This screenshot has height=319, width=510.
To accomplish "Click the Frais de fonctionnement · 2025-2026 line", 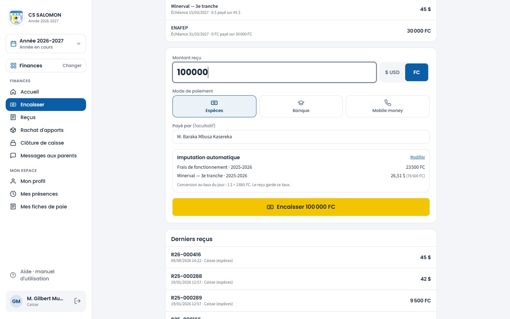I will (301, 167).
